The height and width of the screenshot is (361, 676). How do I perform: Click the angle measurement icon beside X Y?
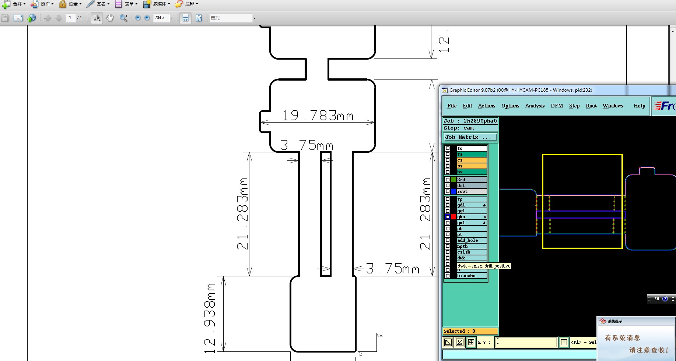click(x=459, y=342)
